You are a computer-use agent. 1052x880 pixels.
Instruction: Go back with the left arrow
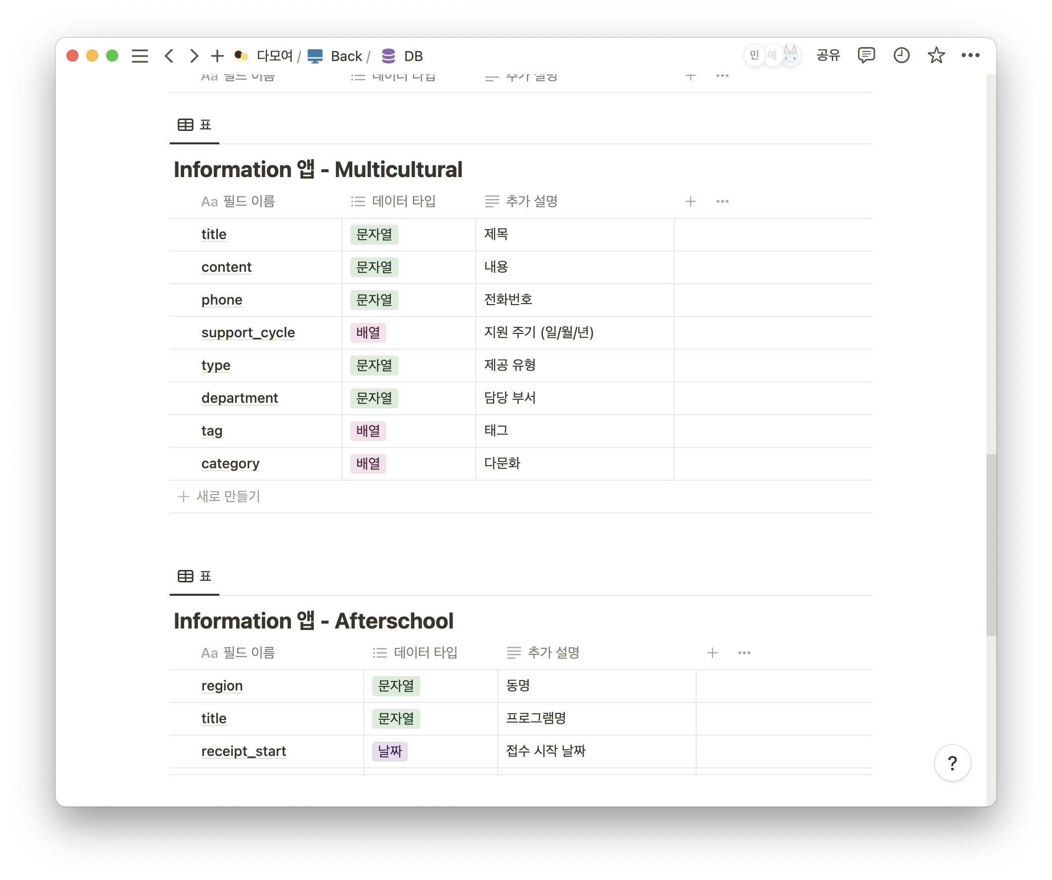tap(169, 56)
